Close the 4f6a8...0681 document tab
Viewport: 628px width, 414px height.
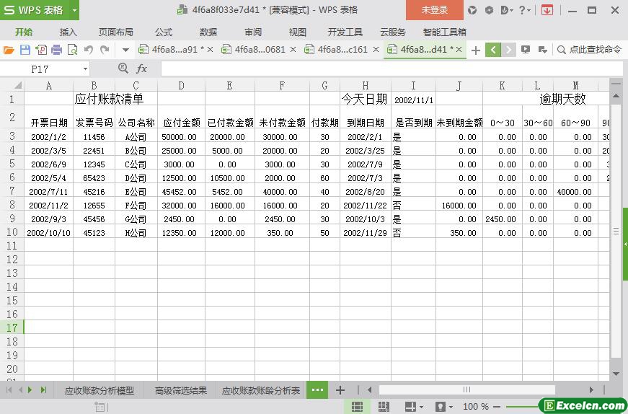pos(293,50)
